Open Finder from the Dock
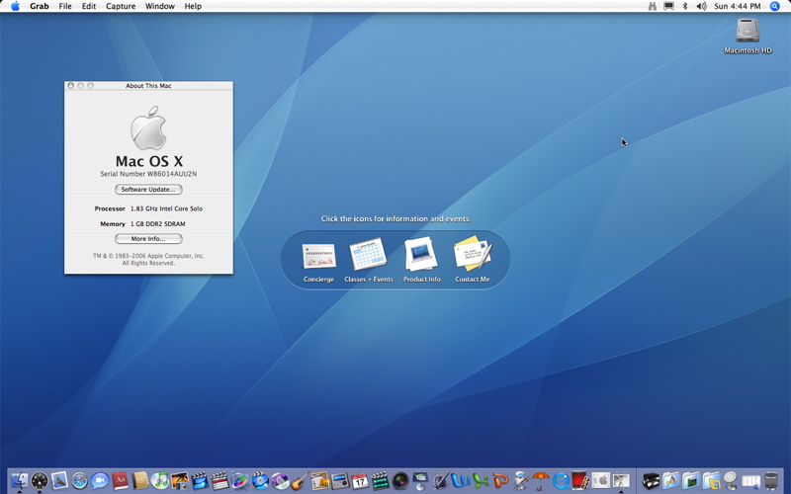 pos(19,480)
